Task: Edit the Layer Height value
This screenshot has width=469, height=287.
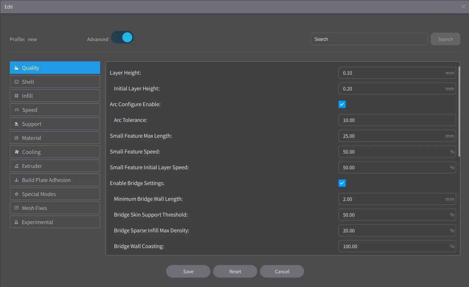Action: tap(397, 73)
